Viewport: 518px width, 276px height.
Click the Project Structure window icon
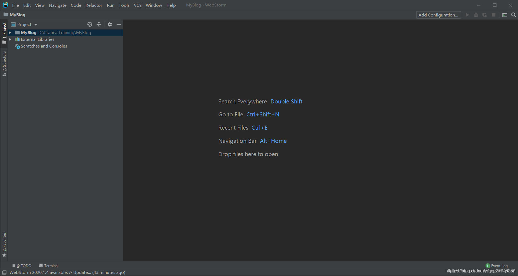pos(505,15)
